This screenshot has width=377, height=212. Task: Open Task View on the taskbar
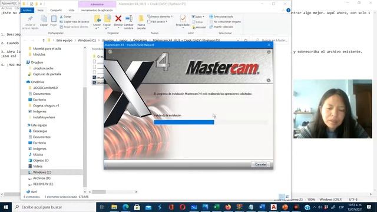tap(102, 207)
